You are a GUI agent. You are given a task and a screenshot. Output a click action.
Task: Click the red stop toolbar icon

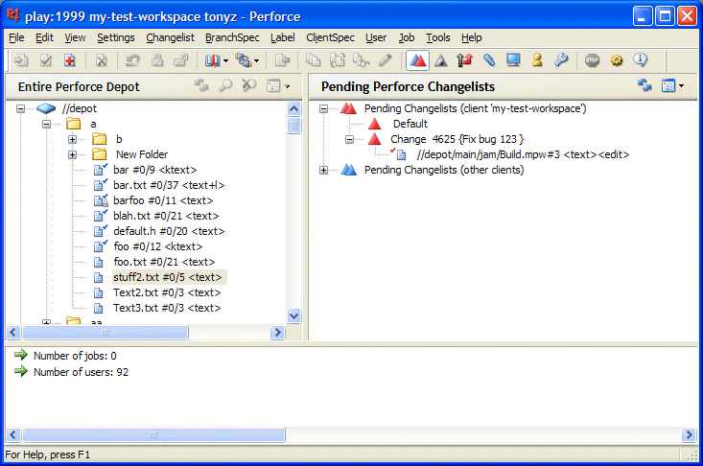[x=592, y=60]
